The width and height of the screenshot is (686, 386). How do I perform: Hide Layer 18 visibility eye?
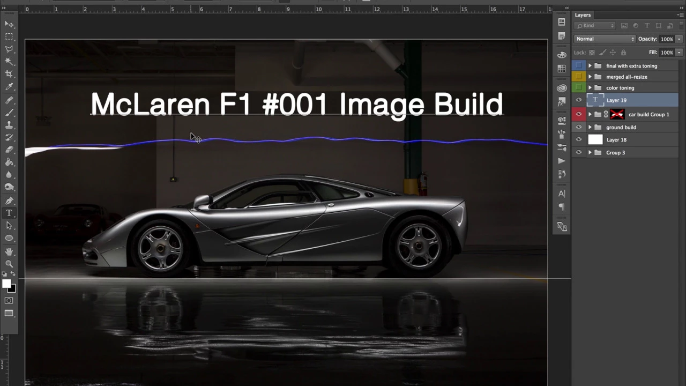579,140
